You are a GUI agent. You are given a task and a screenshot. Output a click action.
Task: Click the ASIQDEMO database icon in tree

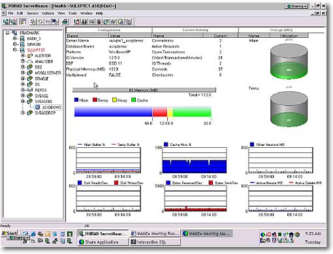click(37, 107)
